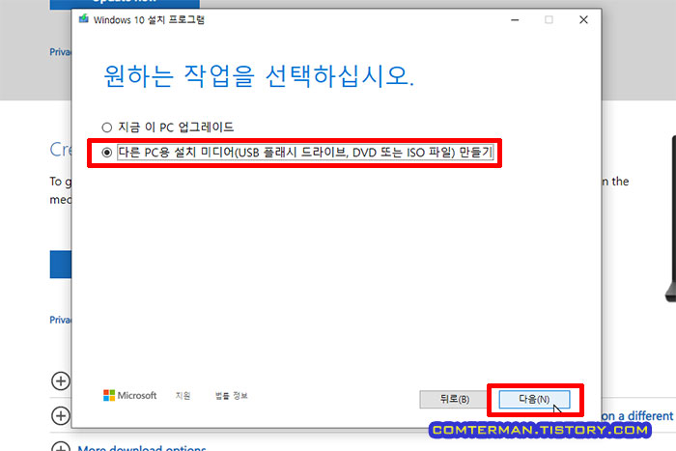The height and width of the screenshot is (451, 676).
Task: Open the 법률 정보 link in the setup footer
Action: pyautogui.click(x=232, y=395)
